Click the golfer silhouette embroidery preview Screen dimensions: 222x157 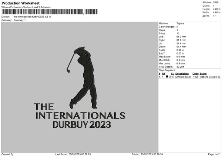point(82,78)
